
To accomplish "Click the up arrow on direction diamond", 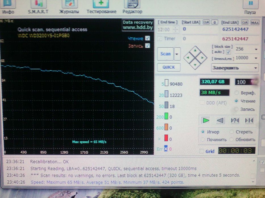I will (x=195, y=50).
